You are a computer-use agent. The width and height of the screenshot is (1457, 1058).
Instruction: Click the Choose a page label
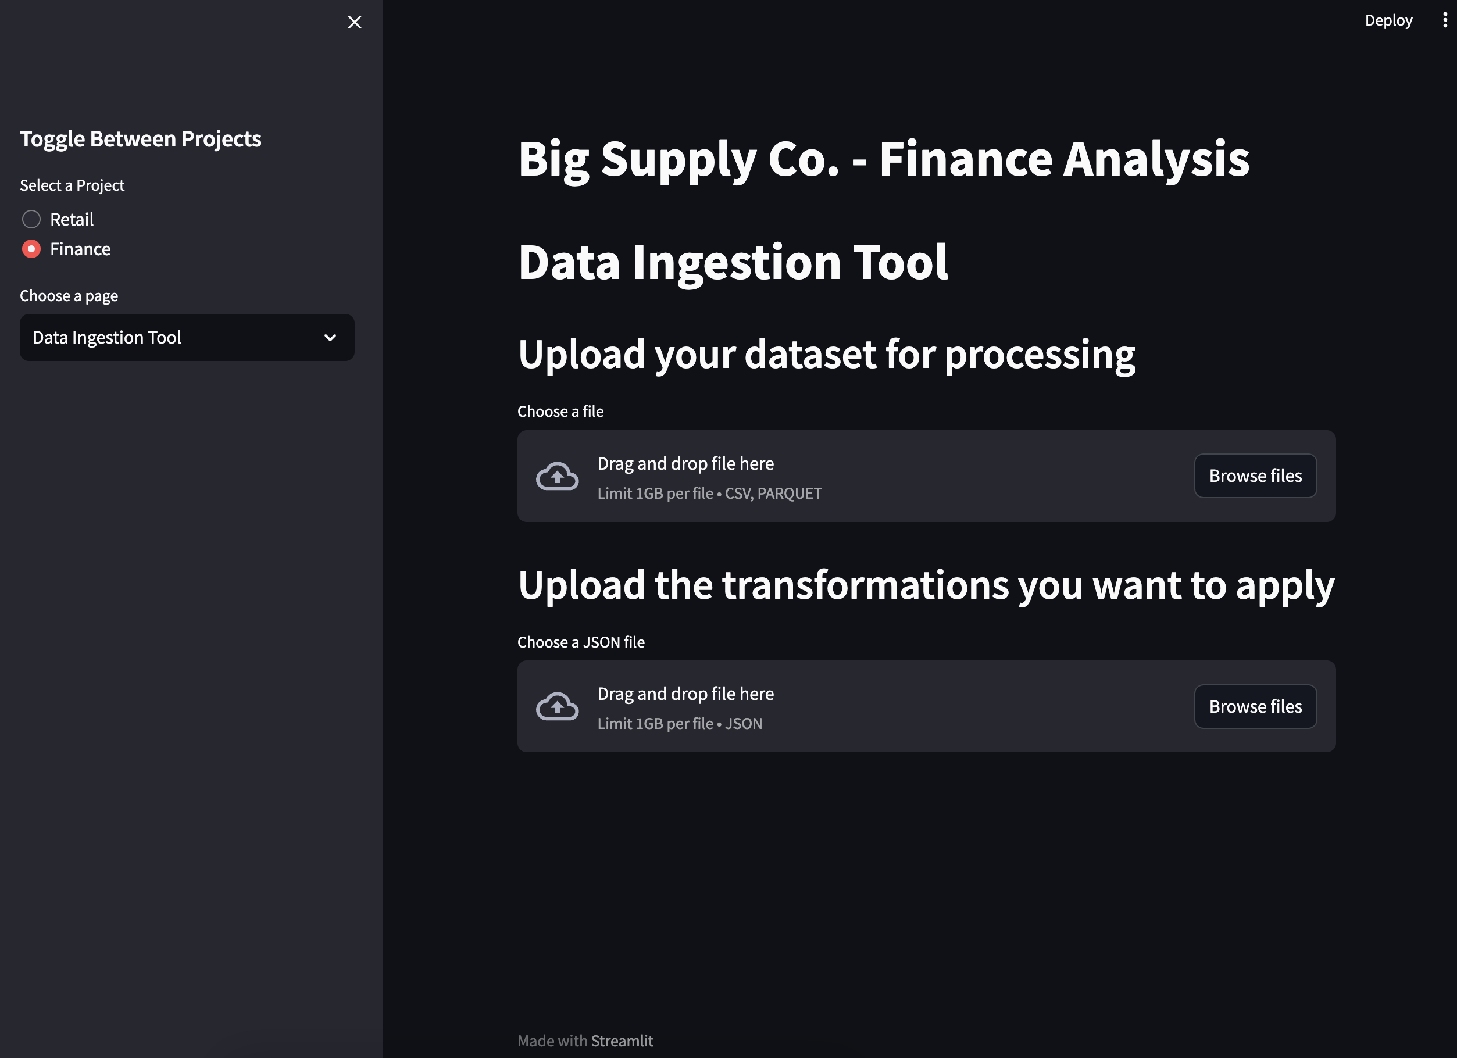(x=69, y=296)
